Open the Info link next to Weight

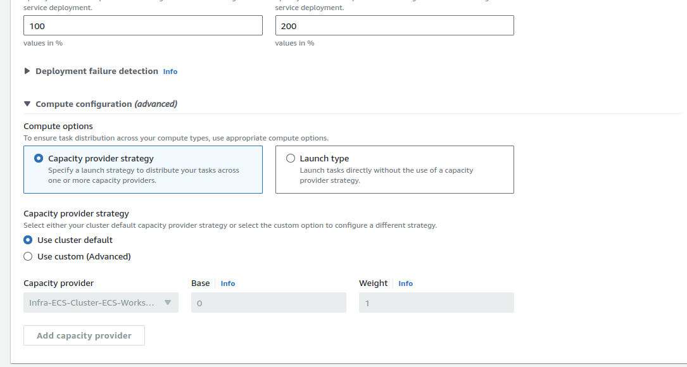[x=405, y=283]
